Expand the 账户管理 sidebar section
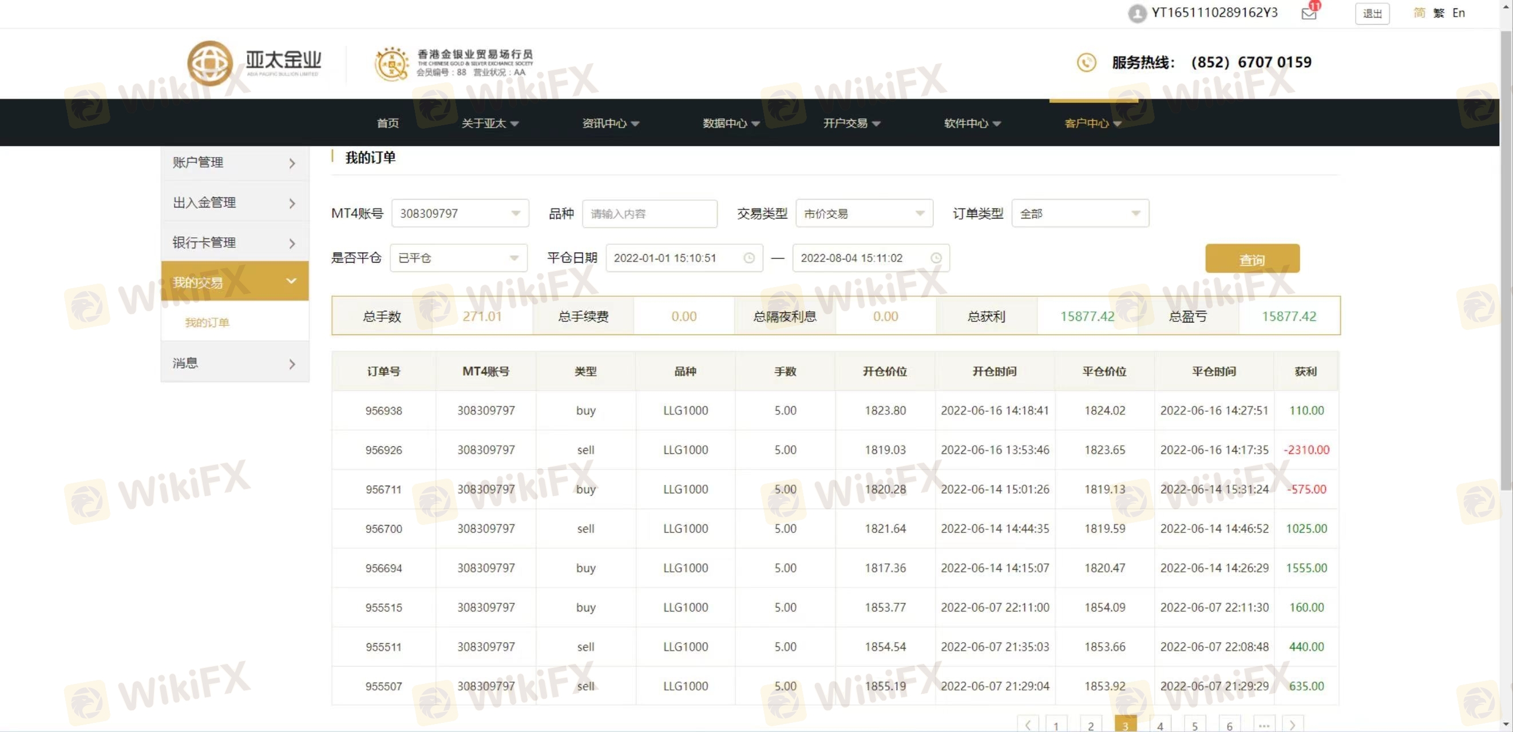This screenshot has height=732, width=1513. (x=235, y=162)
